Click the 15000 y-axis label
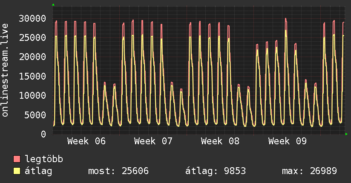This screenshot has width=351, height=183. point(33,76)
